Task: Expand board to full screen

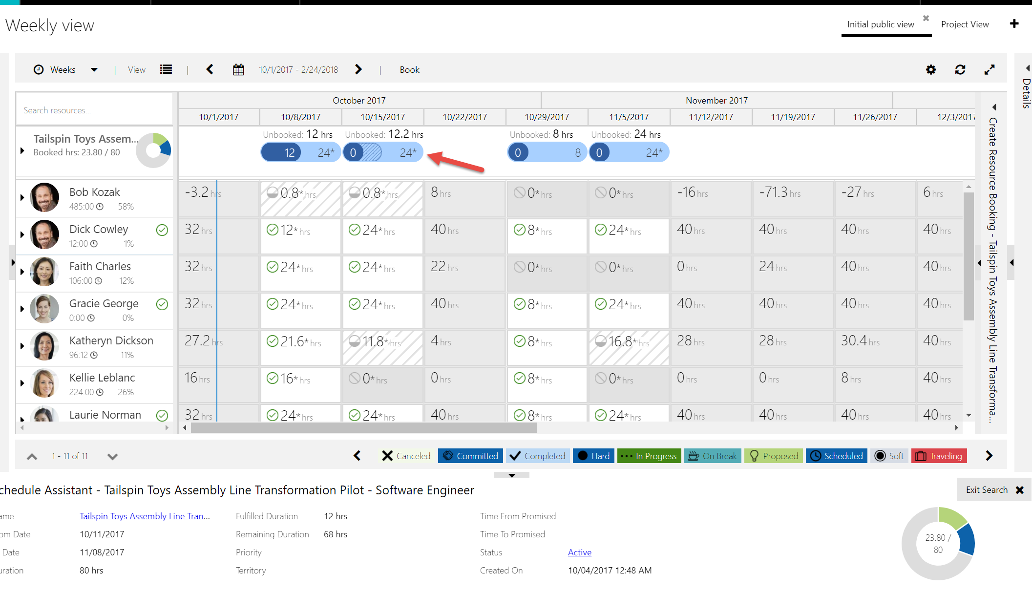Action: [989, 70]
